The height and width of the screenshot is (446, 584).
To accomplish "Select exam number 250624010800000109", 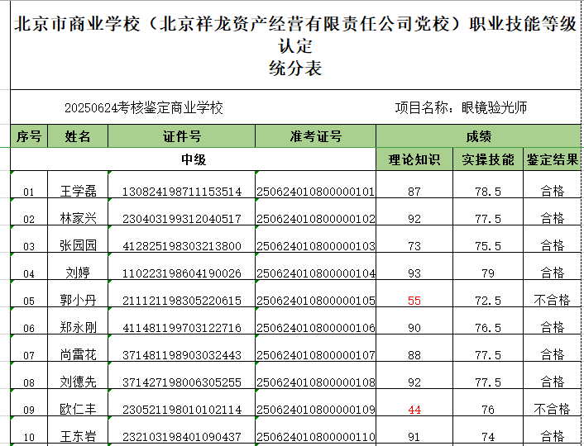I will pos(315,410).
